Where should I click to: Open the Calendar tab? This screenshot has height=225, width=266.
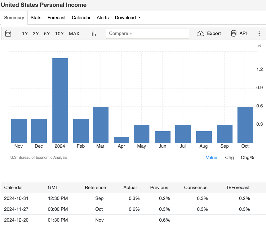coord(81,18)
